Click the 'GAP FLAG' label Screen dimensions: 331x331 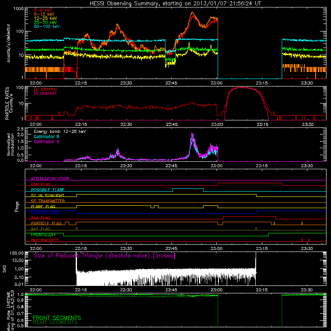click(x=41, y=184)
